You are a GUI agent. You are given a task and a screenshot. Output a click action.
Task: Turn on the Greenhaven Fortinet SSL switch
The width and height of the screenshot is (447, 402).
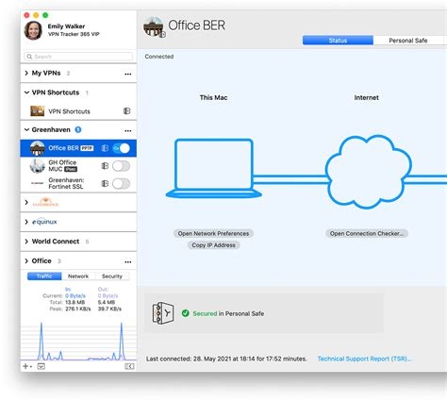[122, 183]
